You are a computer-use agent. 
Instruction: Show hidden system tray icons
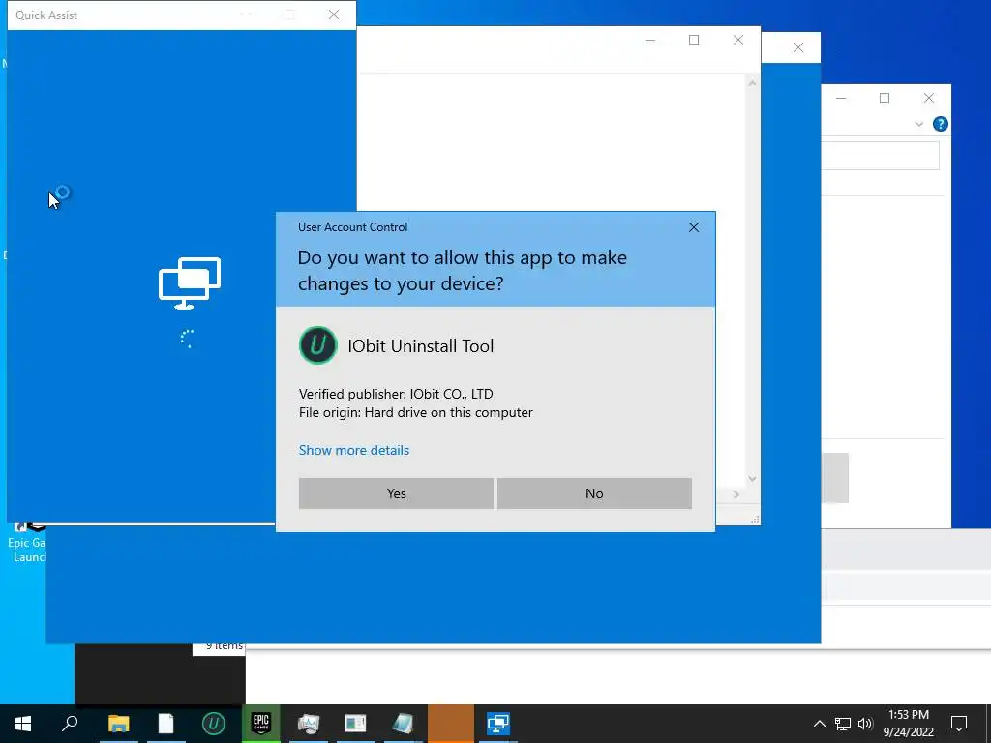(819, 724)
